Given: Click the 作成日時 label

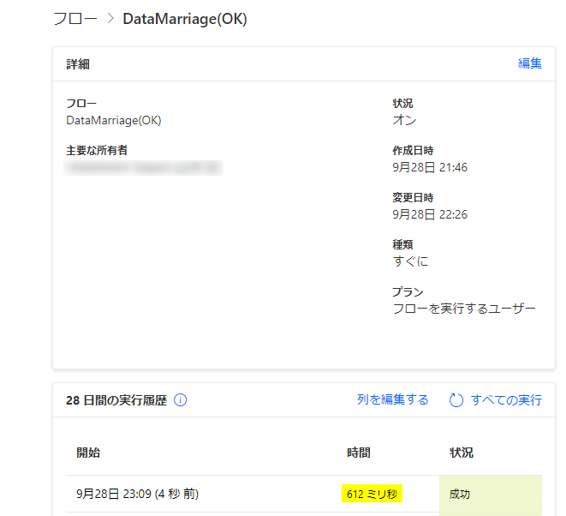Looking at the screenshot, I should click(x=413, y=150).
